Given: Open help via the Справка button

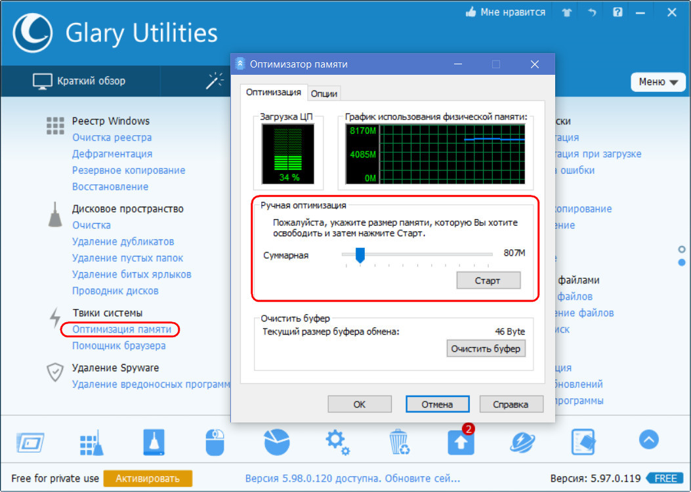Looking at the screenshot, I should click(x=511, y=404).
